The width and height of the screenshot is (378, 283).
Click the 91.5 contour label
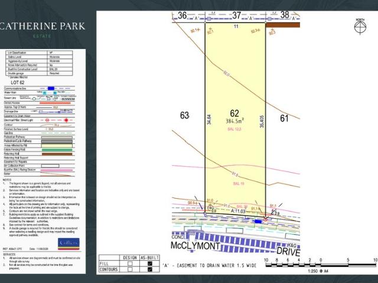pos(235,174)
